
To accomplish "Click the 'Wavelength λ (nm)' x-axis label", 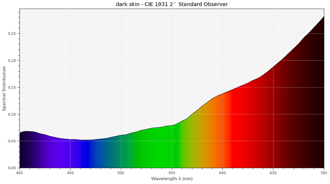I will (172, 179).
